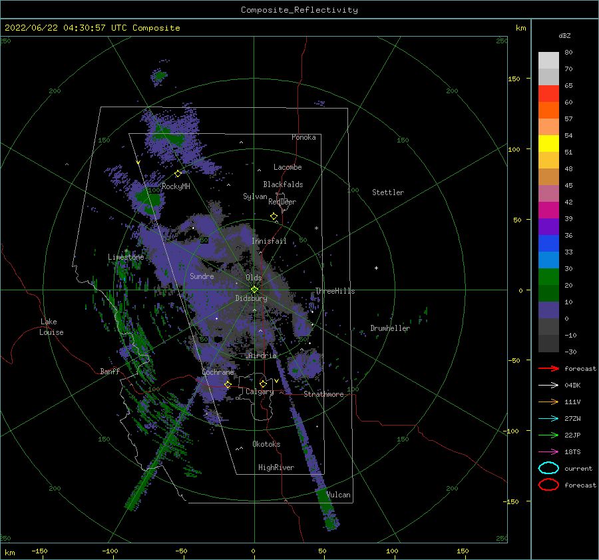The image size is (599, 560).
Task: Click yellow diamond at radar center near Didsbury
Action: [x=254, y=290]
